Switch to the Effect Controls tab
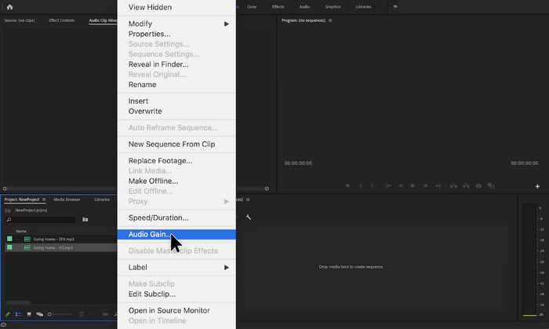 point(62,20)
